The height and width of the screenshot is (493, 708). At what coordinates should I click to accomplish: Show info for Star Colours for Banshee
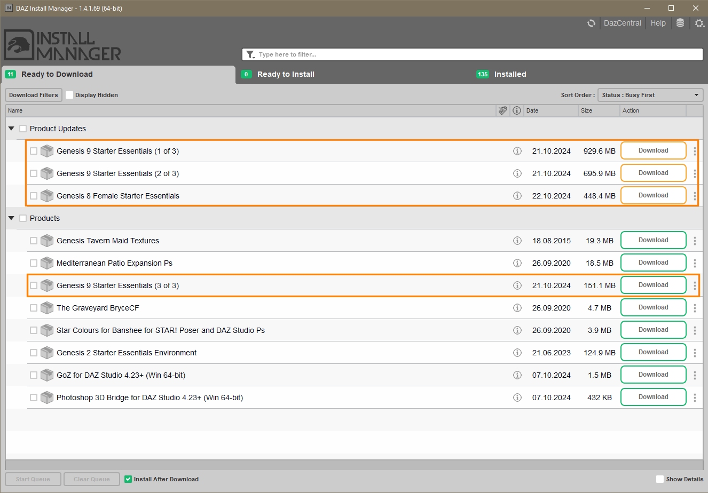tap(517, 330)
